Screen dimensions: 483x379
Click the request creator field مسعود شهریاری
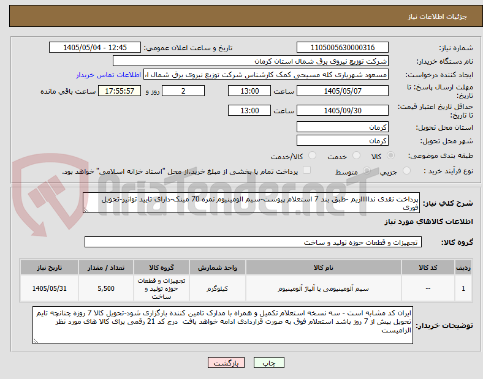point(266,75)
